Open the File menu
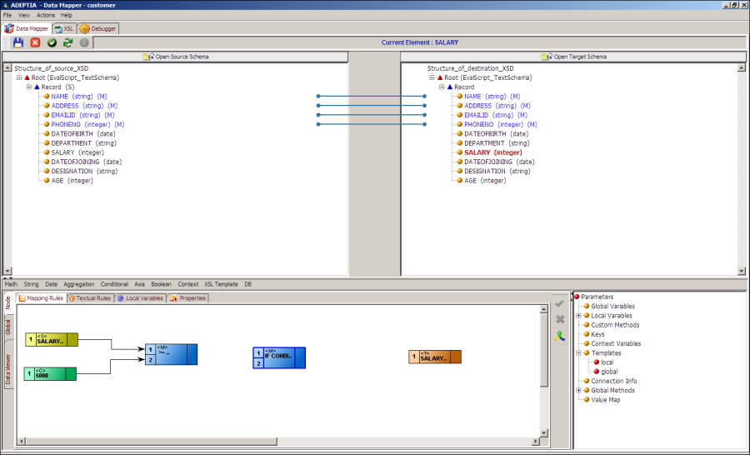 7,15
